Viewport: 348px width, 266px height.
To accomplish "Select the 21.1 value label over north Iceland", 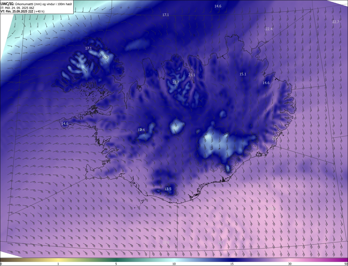I will [192, 75].
